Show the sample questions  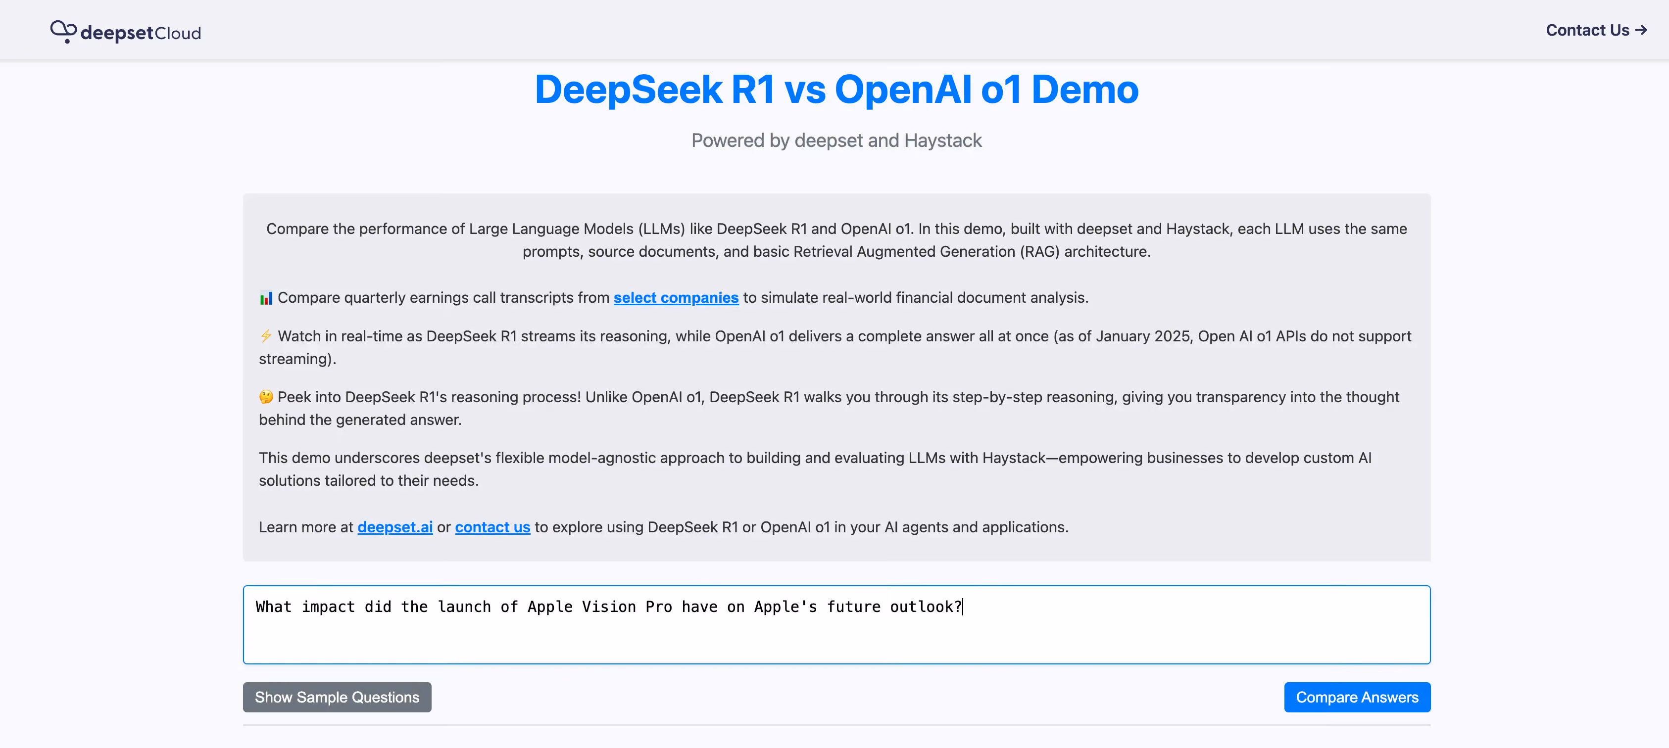(x=337, y=698)
